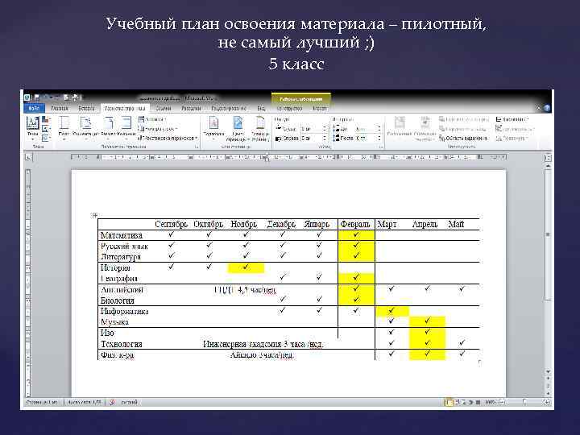Open the page Orientation menu

(x=86, y=127)
